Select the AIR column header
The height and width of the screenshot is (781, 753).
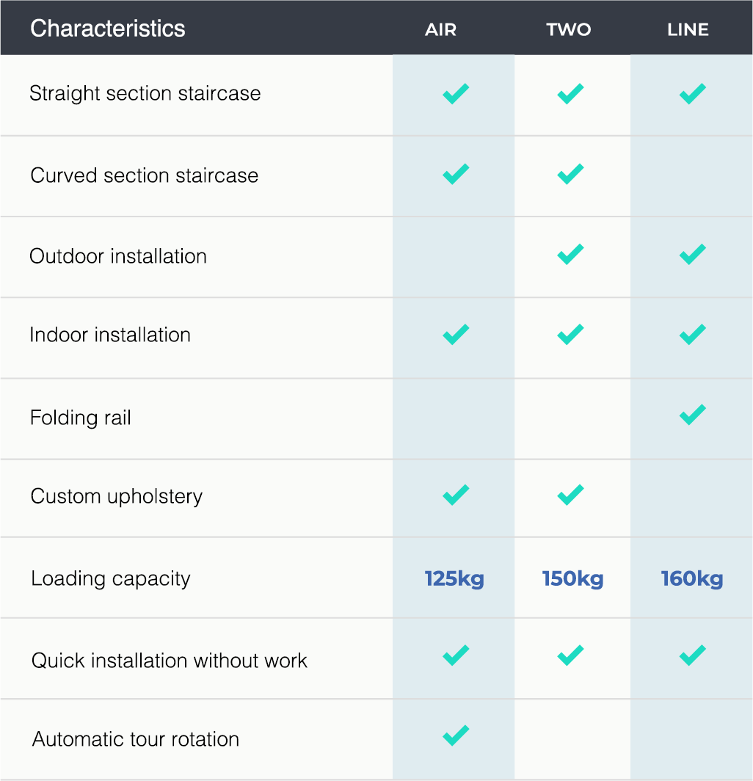(441, 29)
